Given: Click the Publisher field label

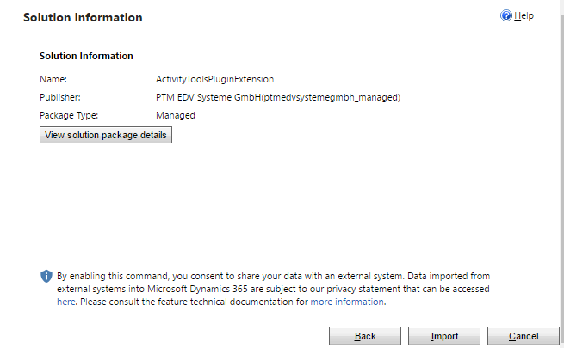Looking at the screenshot, I should [60, 97].
